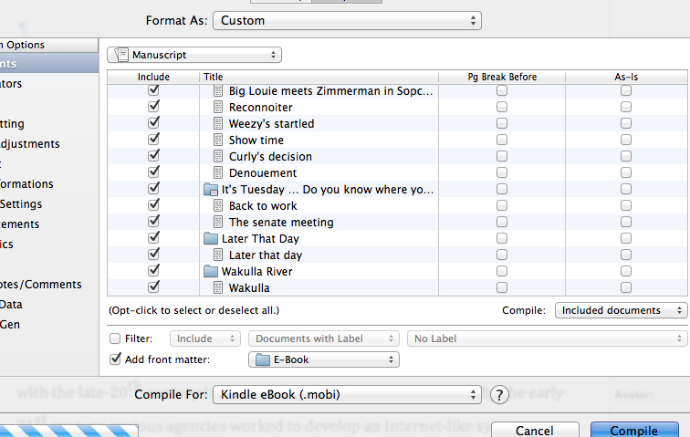Click the Back to work document icon
The width and height of the screenshot is (690, 437).
[x=218, y=205]
